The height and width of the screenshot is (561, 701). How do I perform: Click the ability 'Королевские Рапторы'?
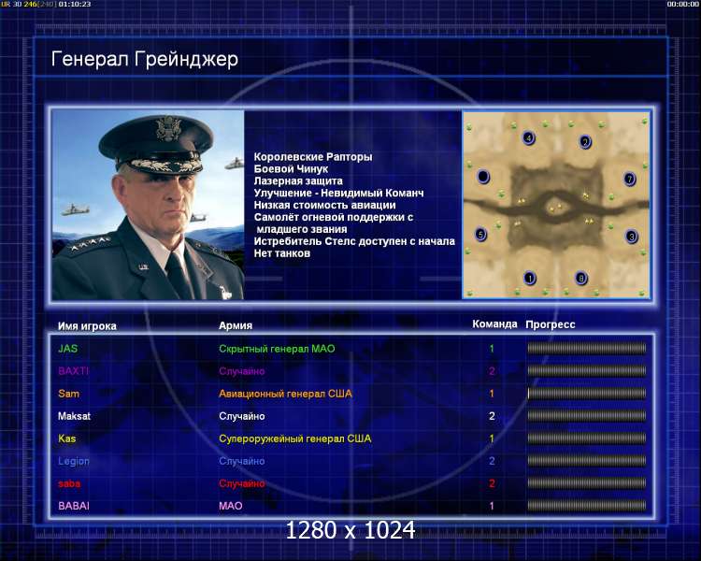tap(313, 157)
